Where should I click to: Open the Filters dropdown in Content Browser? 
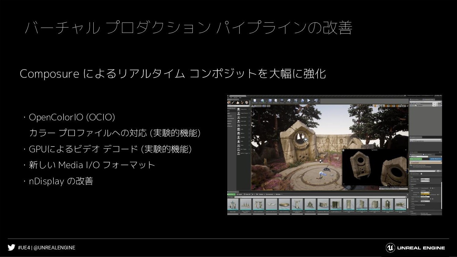click(x=231, y=197)
